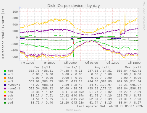
Task: Click the 'Пт 18:00' x-axis label
Action: (x=49, y=63)
